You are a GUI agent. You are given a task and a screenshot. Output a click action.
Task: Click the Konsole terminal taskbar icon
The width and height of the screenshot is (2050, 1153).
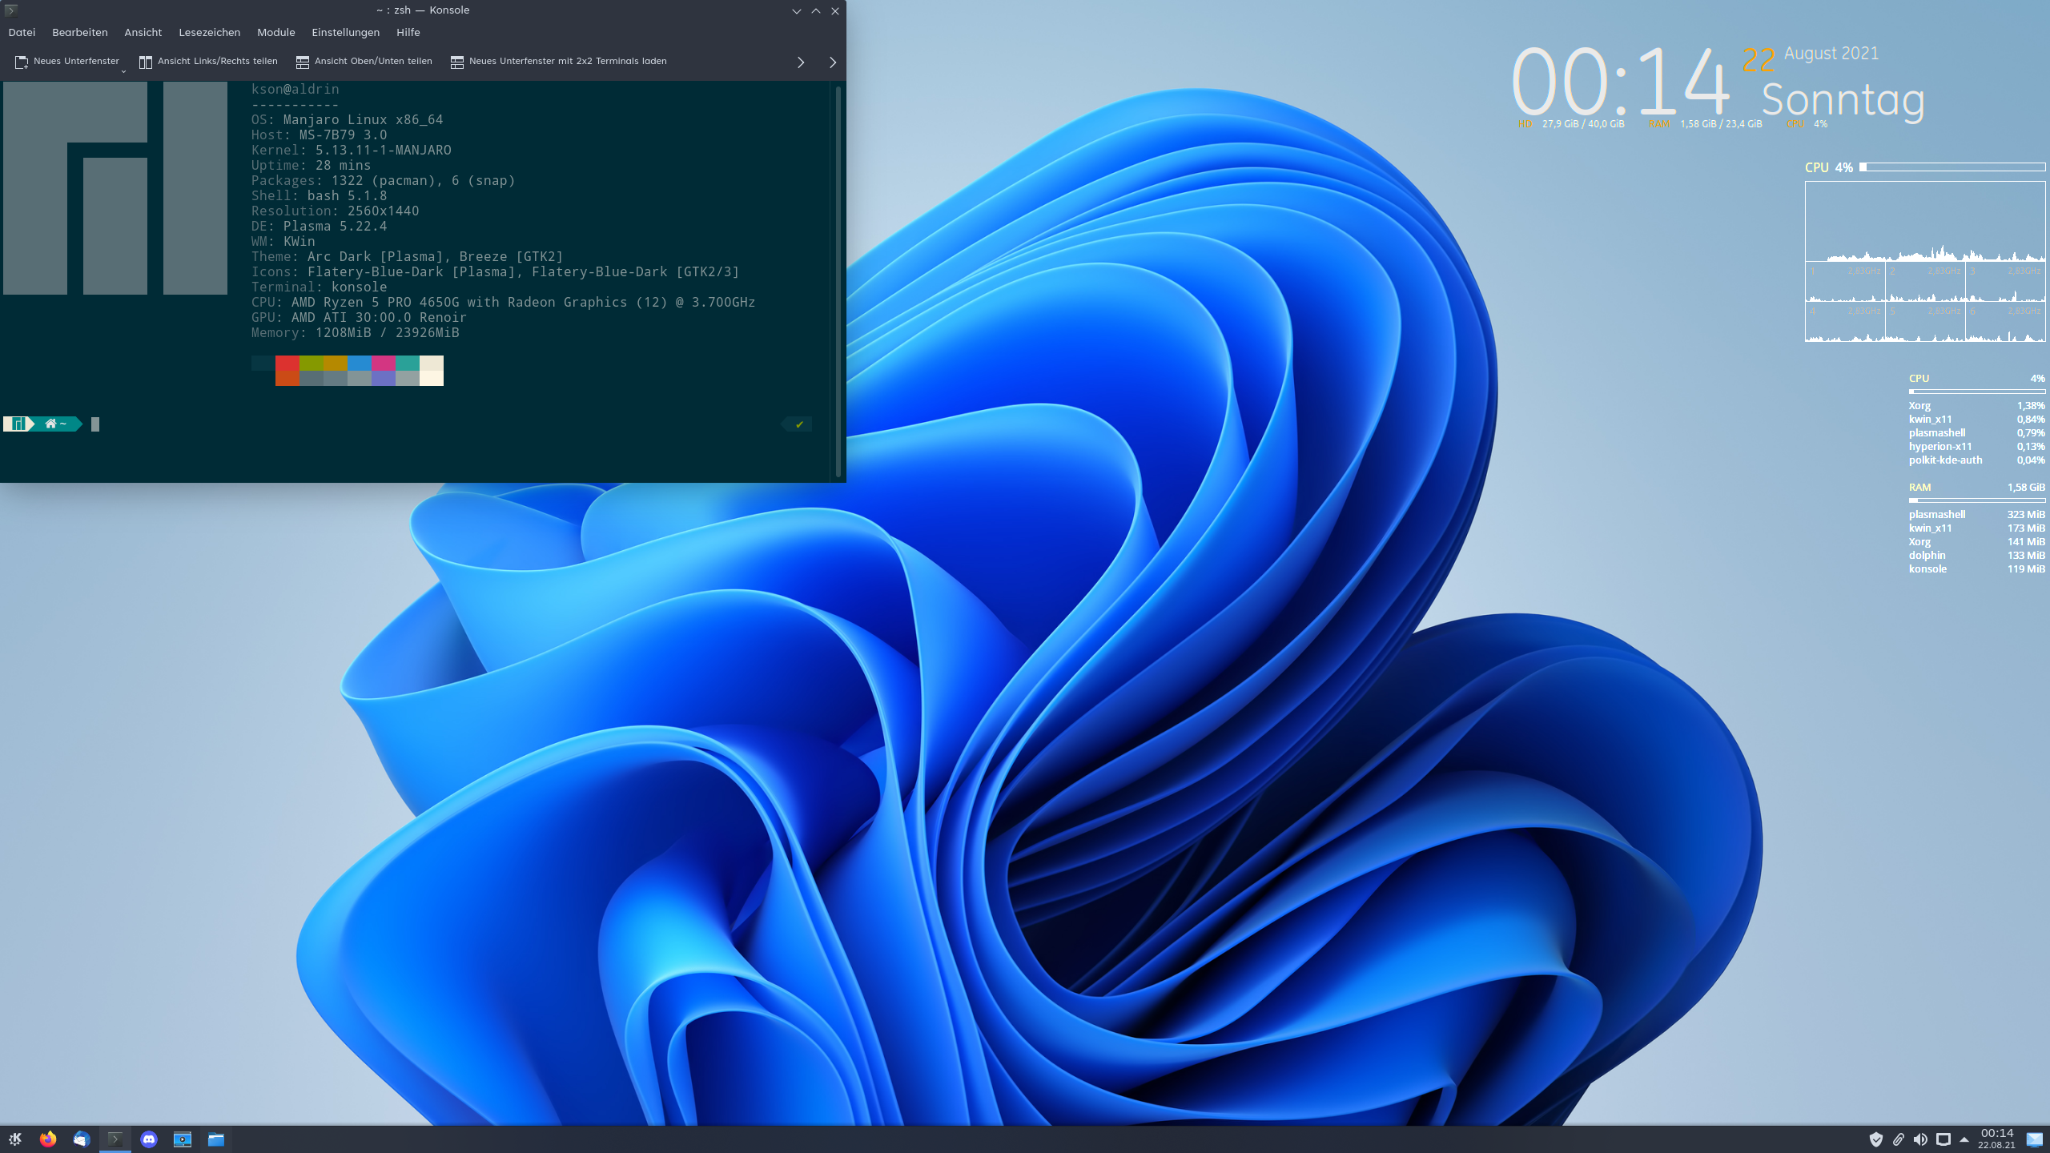point(115,1139)
